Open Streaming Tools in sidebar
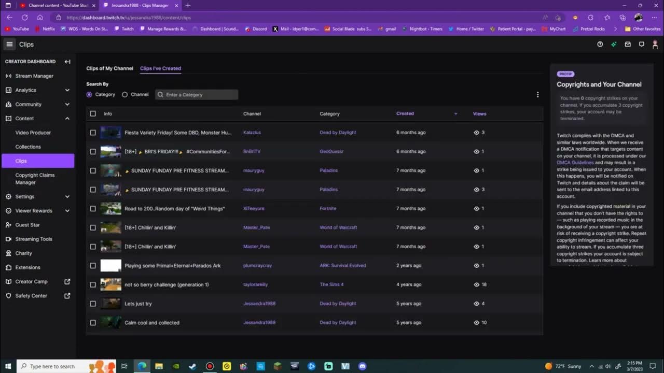 (34, 239)
